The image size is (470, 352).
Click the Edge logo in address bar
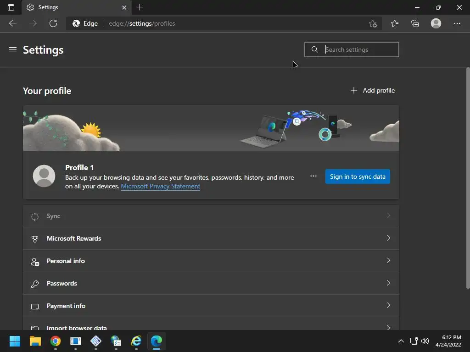coord(76,23)
